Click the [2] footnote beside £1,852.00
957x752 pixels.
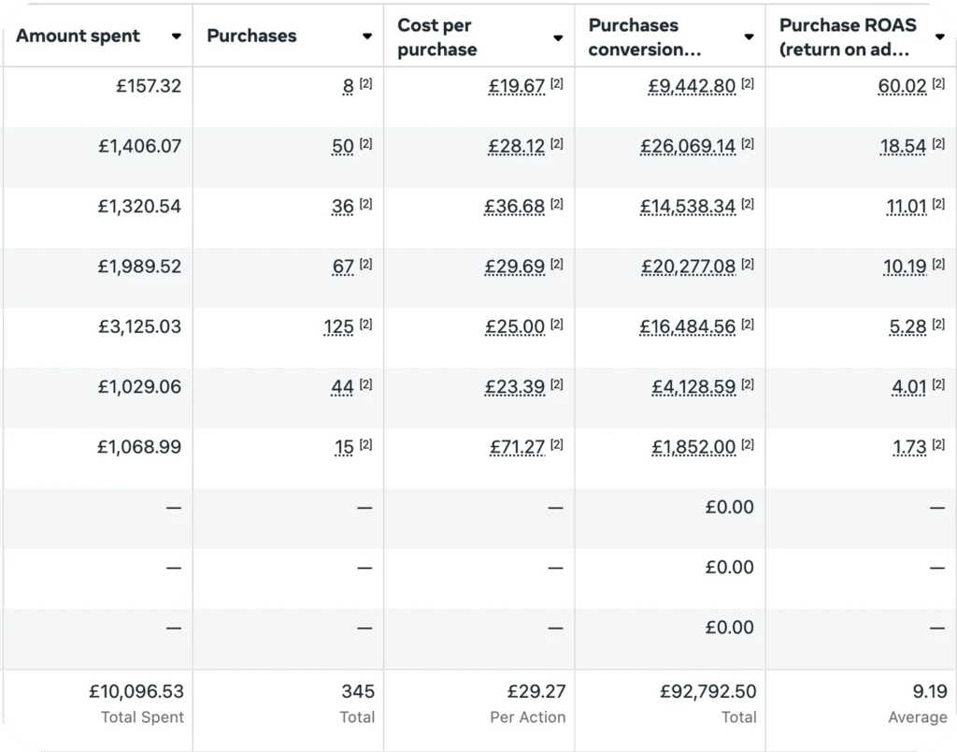point(748,444)
